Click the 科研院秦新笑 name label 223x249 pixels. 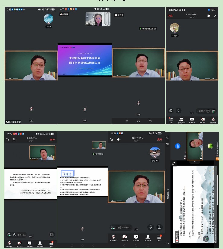click(13, 122)
